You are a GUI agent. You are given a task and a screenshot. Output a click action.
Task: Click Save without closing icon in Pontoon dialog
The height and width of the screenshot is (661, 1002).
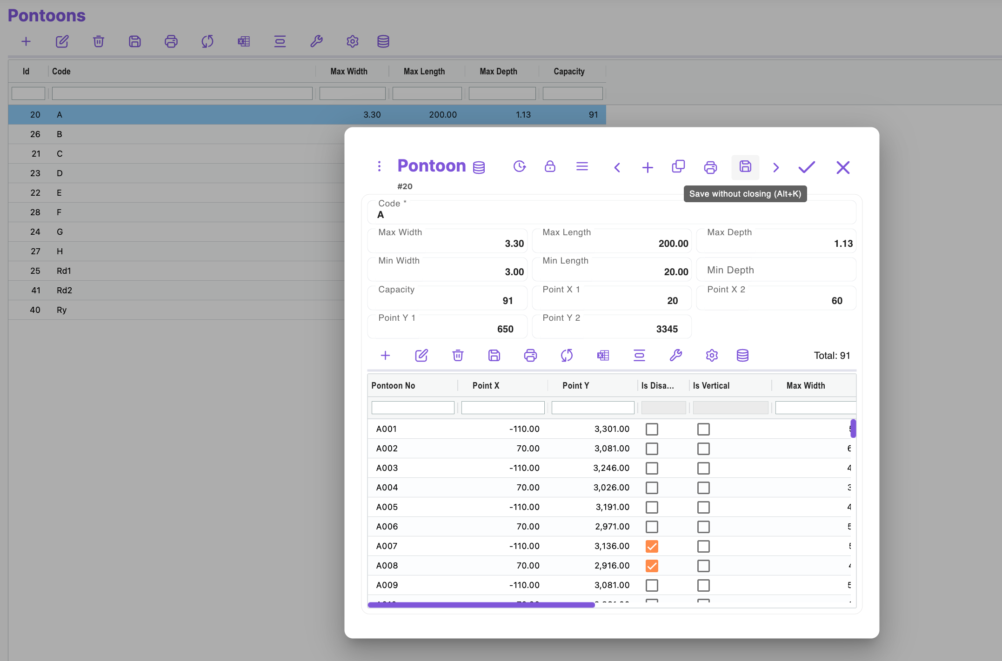745,167
